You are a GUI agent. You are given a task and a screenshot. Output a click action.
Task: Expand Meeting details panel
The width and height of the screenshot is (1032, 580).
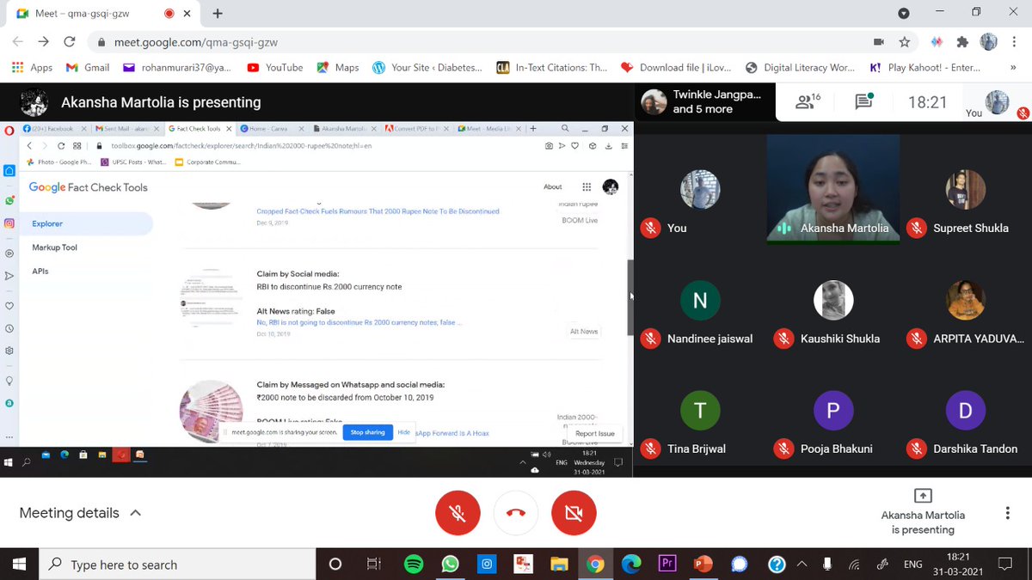coord(80,513)
